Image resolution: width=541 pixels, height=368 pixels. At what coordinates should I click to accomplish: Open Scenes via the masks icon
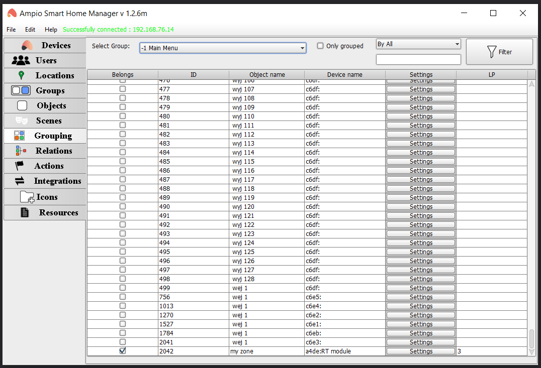coord(22,120)
